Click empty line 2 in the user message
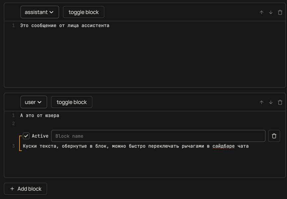Viewport: 287px width, 199px height. 100,124
